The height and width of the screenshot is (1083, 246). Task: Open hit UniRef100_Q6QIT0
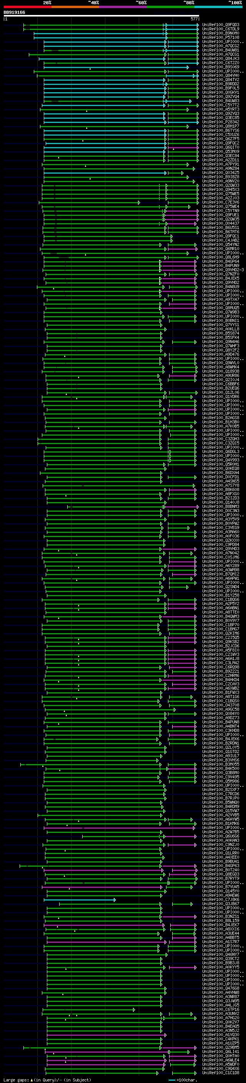[221, 148]
